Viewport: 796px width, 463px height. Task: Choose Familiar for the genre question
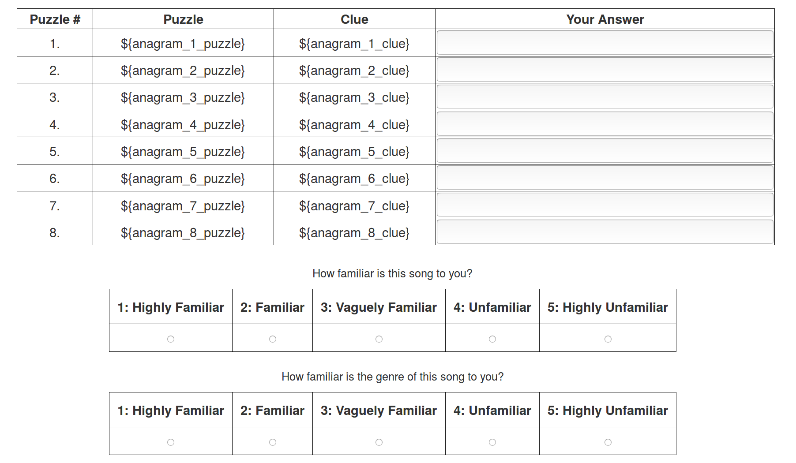click(x=273, y=442)
